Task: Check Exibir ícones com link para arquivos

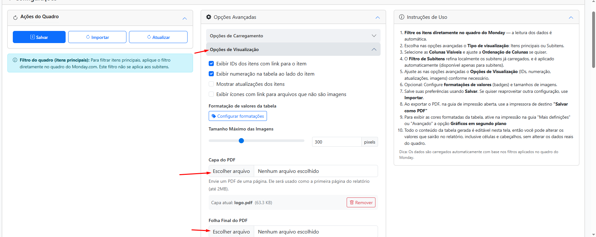Action: coord(211,94)
